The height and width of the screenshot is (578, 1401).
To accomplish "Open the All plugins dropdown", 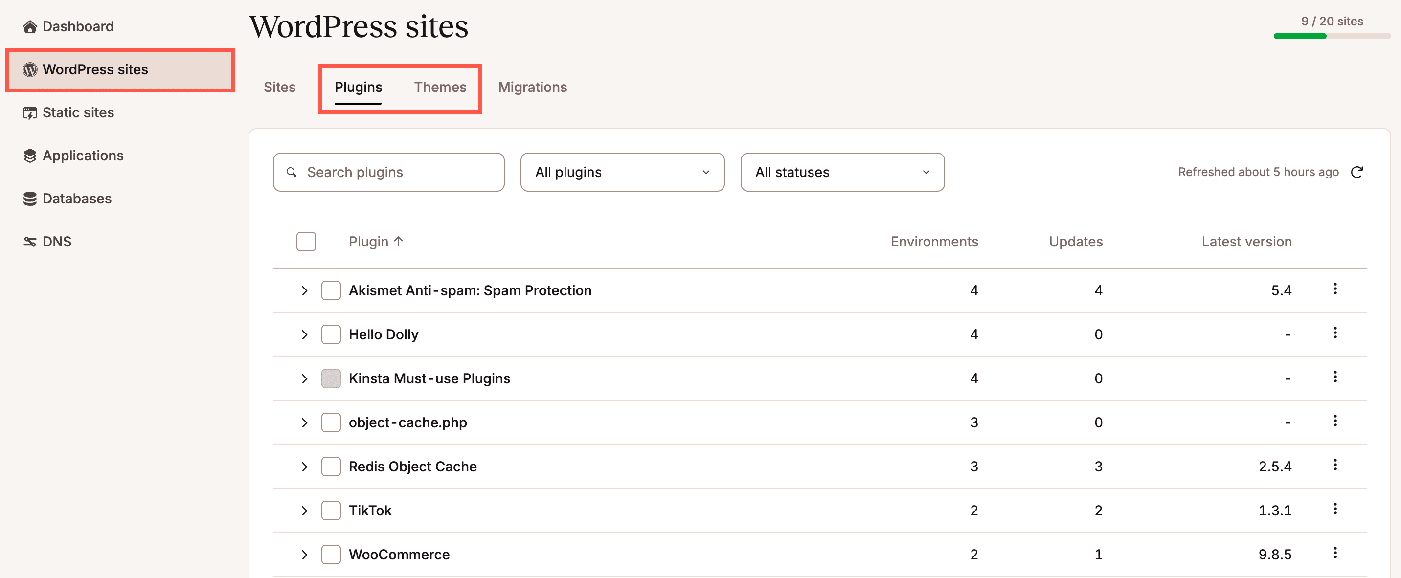I will tap(622, 172).
